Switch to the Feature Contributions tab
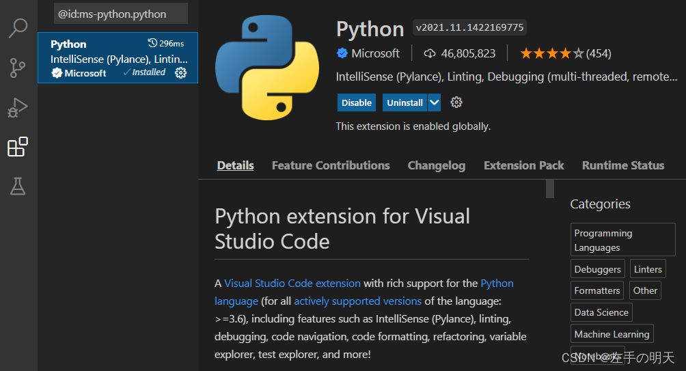This screenshot has height=371, width=686. pyautogui.click(x=331, y=165)
